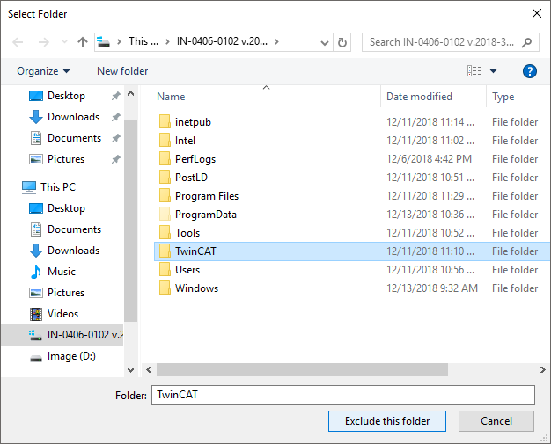Select pinned Documents in Quick access

tap(65, 138)
